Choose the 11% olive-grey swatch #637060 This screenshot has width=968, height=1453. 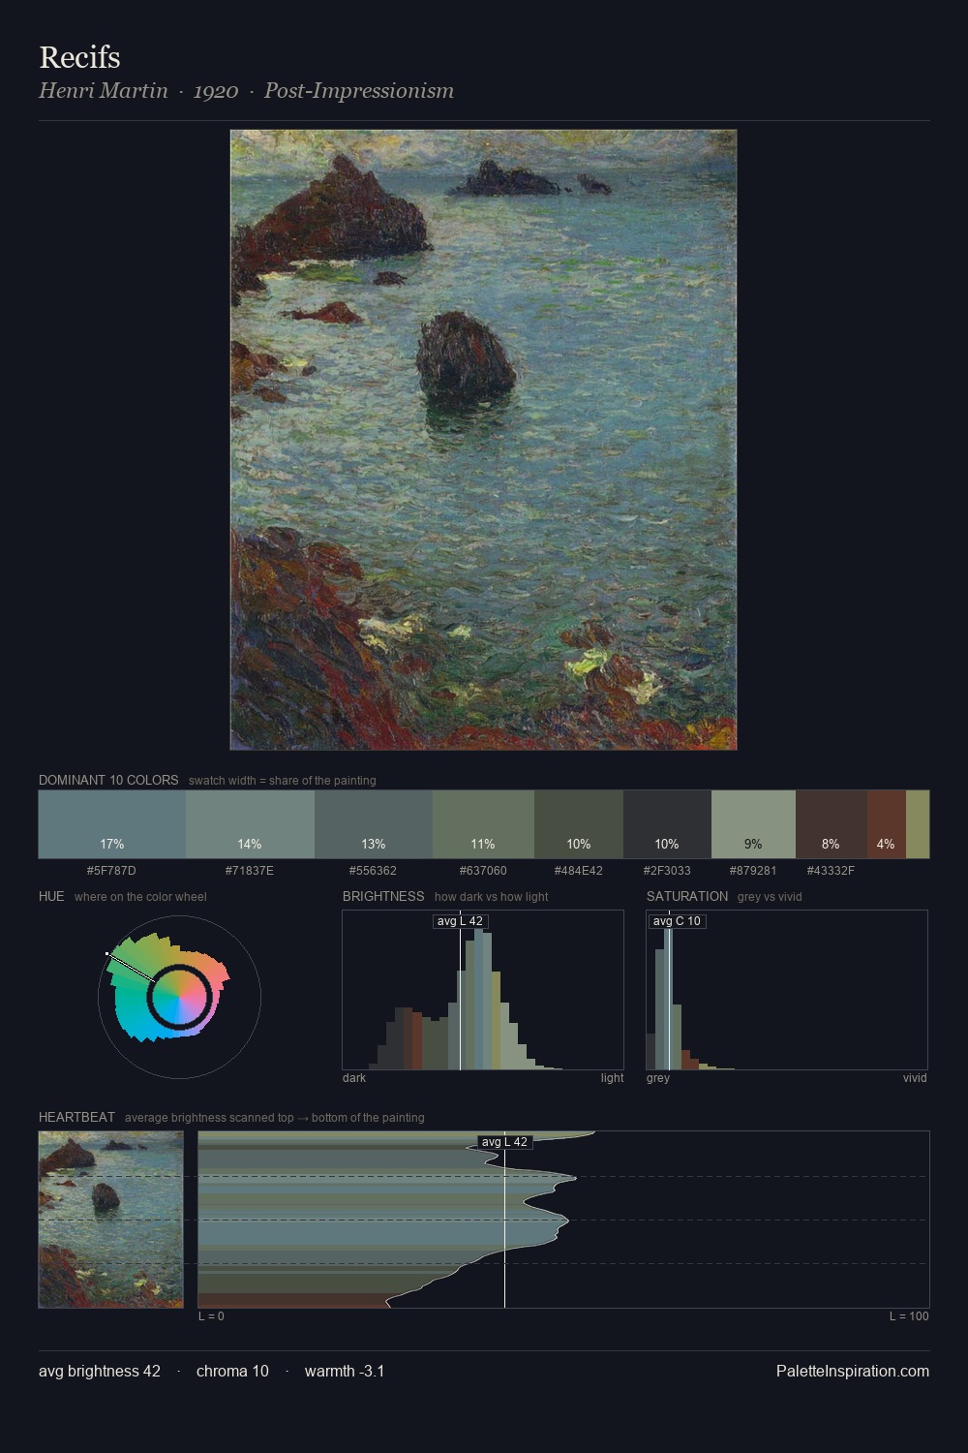tap(483, 824)
